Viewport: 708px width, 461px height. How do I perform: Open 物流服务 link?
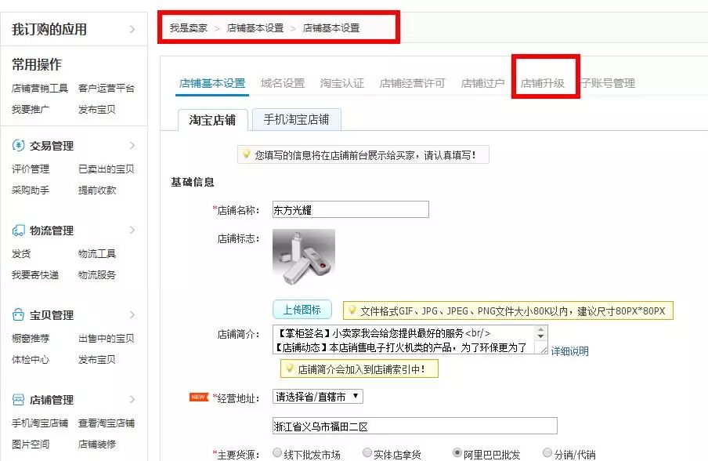[x=96, y=274]
